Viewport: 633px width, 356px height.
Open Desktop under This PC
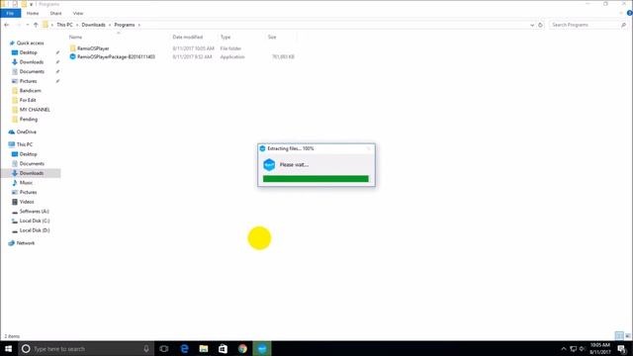(x=29, y=154)
